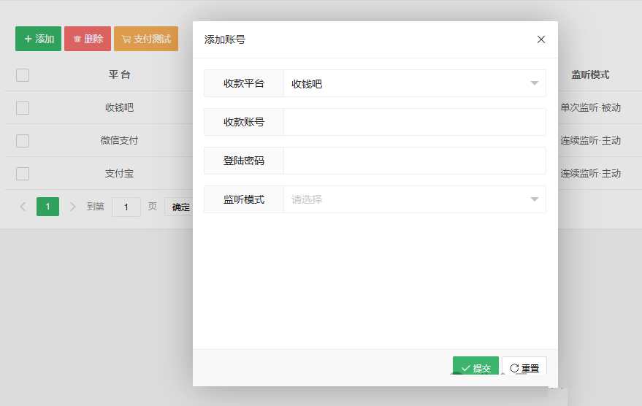Click the red 删除 delete button
Image resolution: width=642 pixels, height=406 pixels.
(x=88, y=39)
